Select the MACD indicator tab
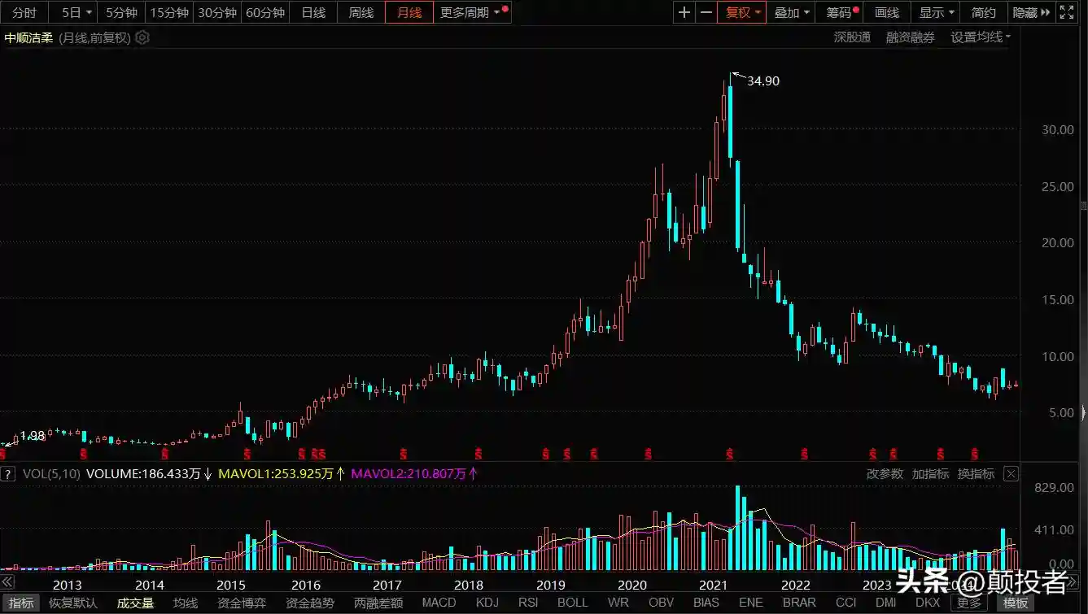This screenshot has height=614, width=1088. [439, 603]
